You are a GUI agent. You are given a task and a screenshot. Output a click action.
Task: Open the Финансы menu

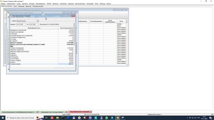[x=56, y=4]
